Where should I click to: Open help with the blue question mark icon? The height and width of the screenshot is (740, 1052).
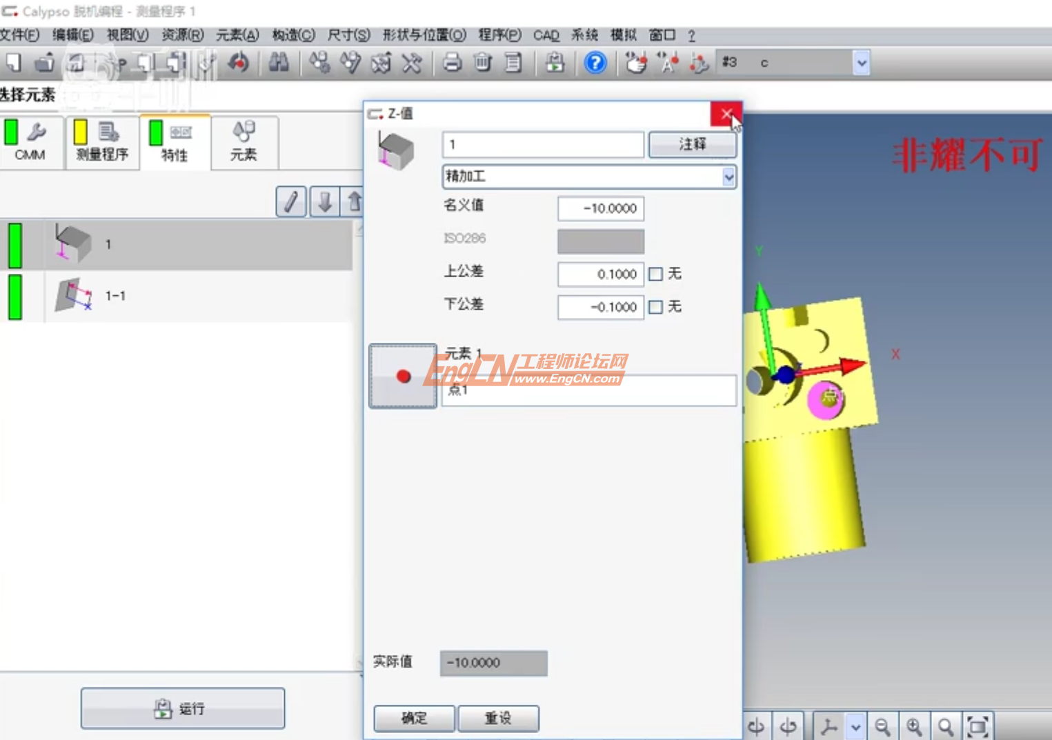pos(594,63)
